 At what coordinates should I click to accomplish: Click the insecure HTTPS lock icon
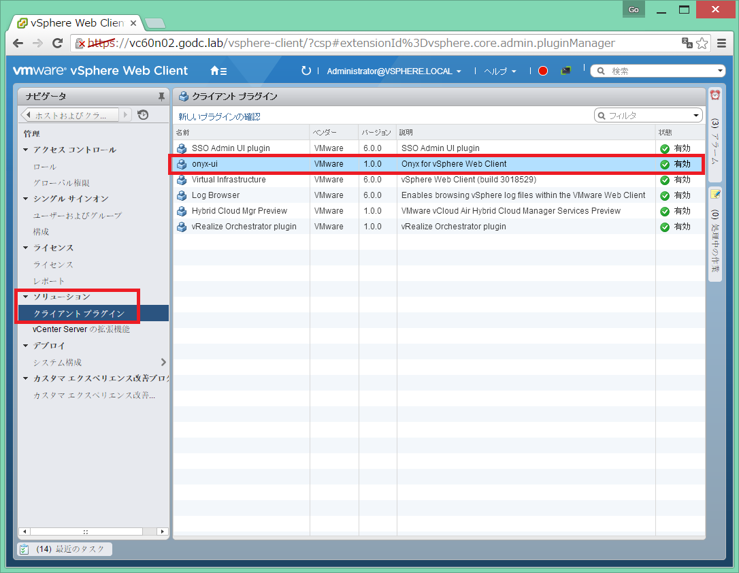coord(80,44)
